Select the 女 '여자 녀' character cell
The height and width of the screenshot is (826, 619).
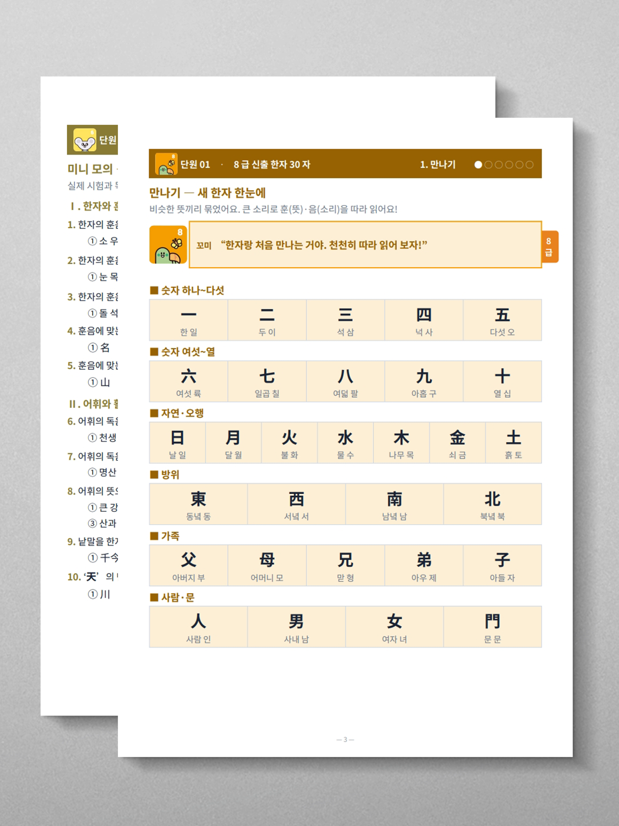395,627
